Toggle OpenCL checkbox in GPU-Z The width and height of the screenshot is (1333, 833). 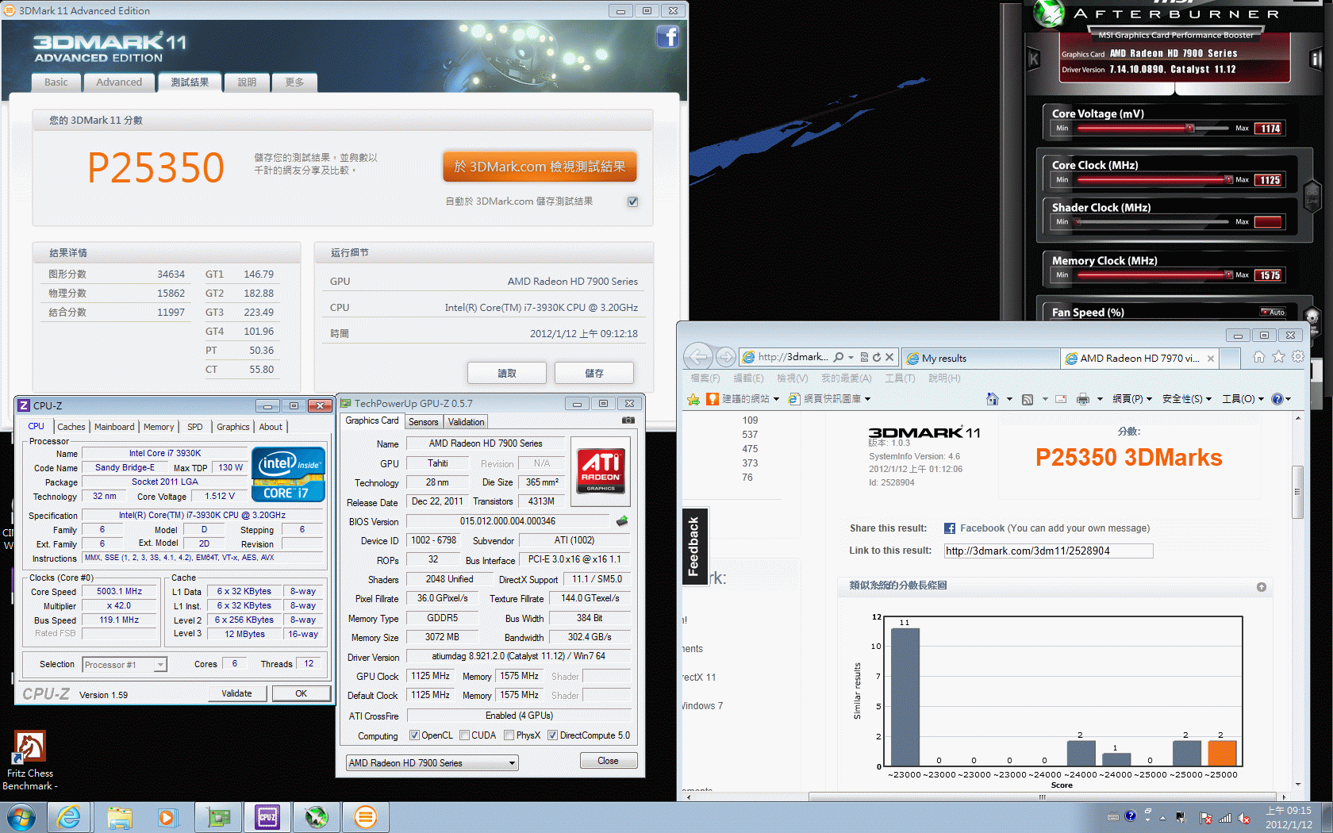[414, 735]
